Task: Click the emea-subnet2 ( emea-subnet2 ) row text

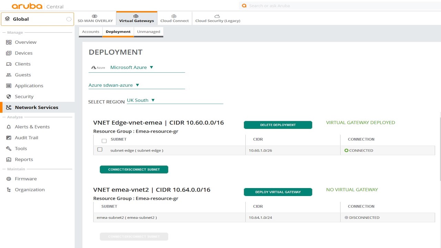Action: [127, 218]
